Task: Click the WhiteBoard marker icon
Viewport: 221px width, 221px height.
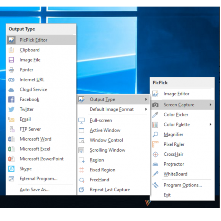Action: pos(155,174)
